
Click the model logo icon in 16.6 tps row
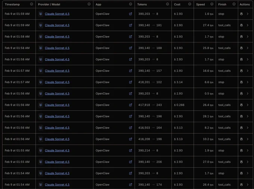[41, 71]
